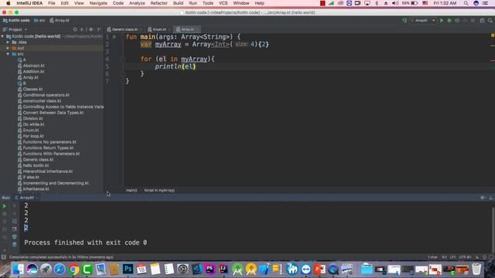Open the Project Structure icon in the toolbar
Screen dimensions: 495x278
[x=482, y=21]
